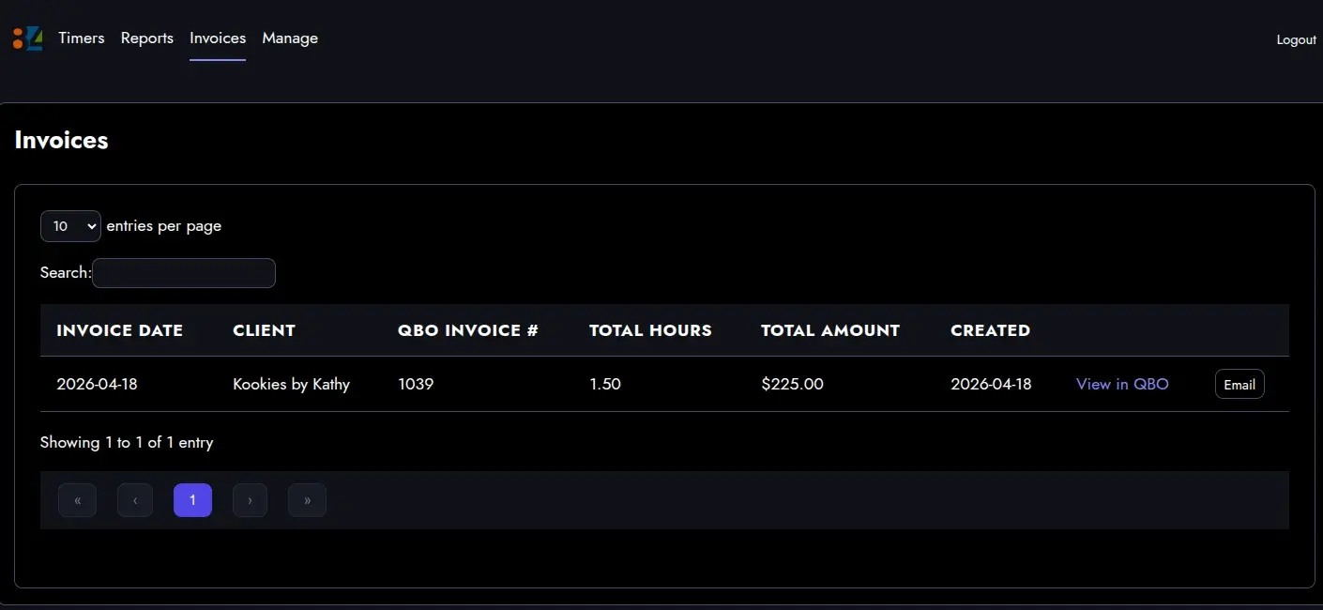Sort table by Client column header
The height and width of the screenshot is (610, 1323).
tap(264, 330)
